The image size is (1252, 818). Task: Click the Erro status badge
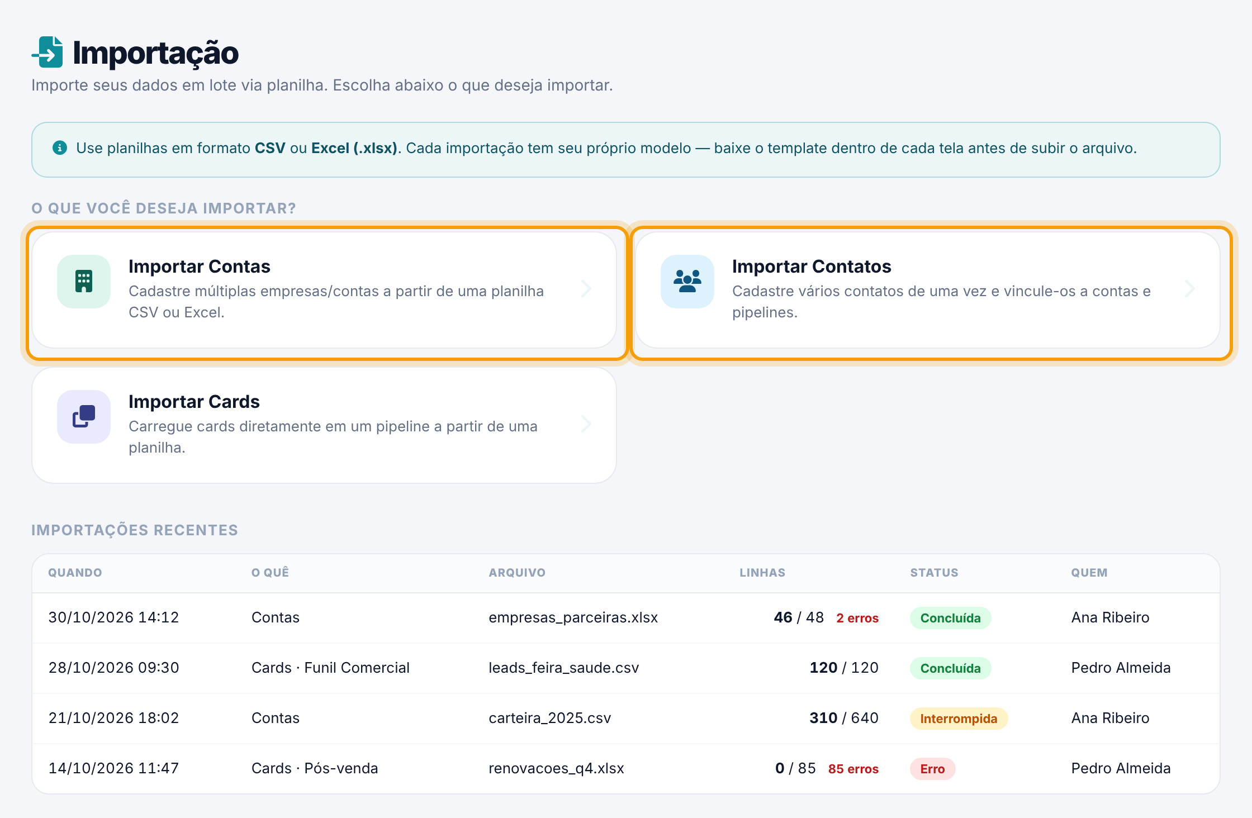(932, 769)
